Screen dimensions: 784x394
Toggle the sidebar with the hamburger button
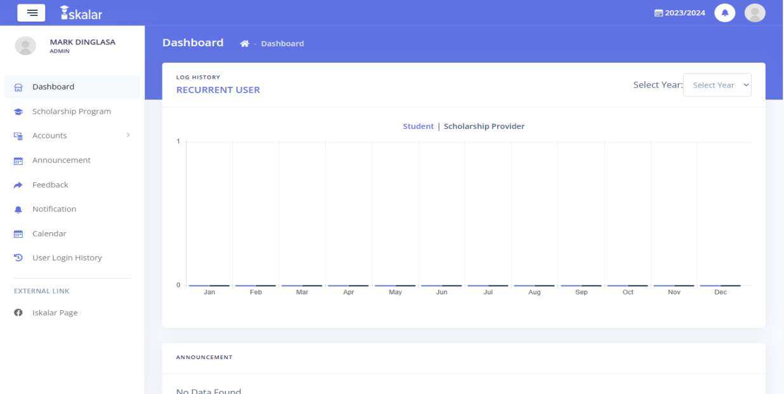(x=31, y=12)
